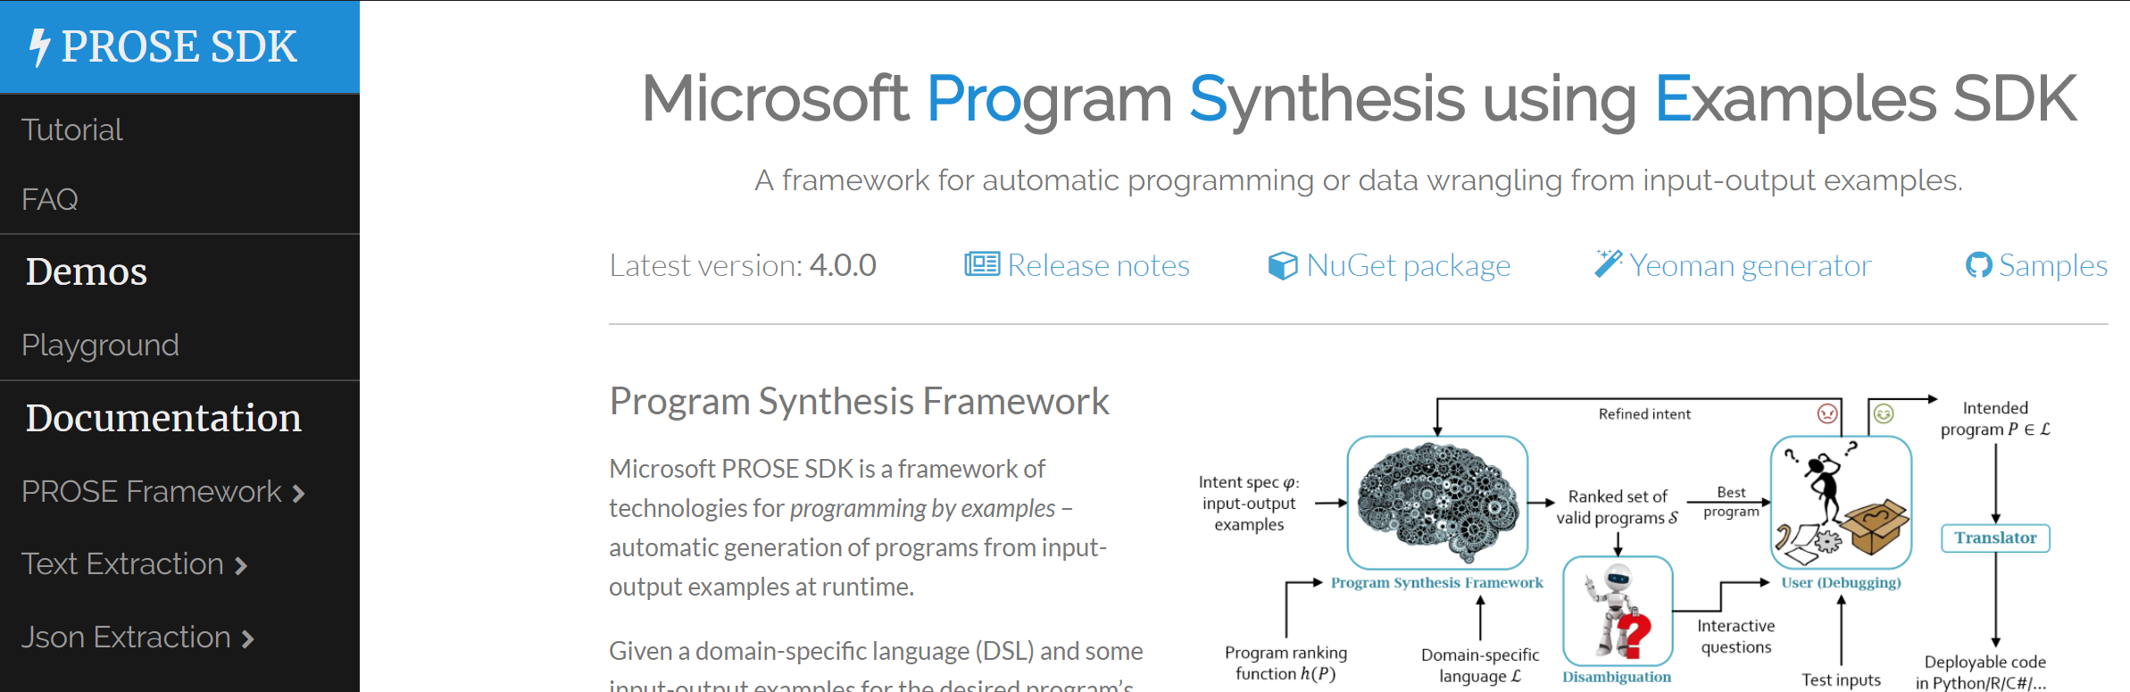The width and height of the screenshot is (2130, 692).
Task: Click the User Debugging figure in diagram
Action: (x=1841, y=502)
